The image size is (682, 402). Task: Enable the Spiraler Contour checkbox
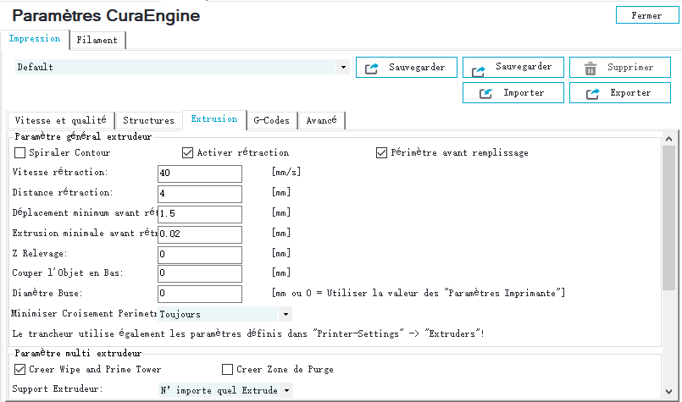[x=19, y=152]
